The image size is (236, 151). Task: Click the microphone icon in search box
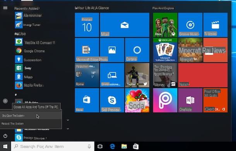click(x=89, y=146)
